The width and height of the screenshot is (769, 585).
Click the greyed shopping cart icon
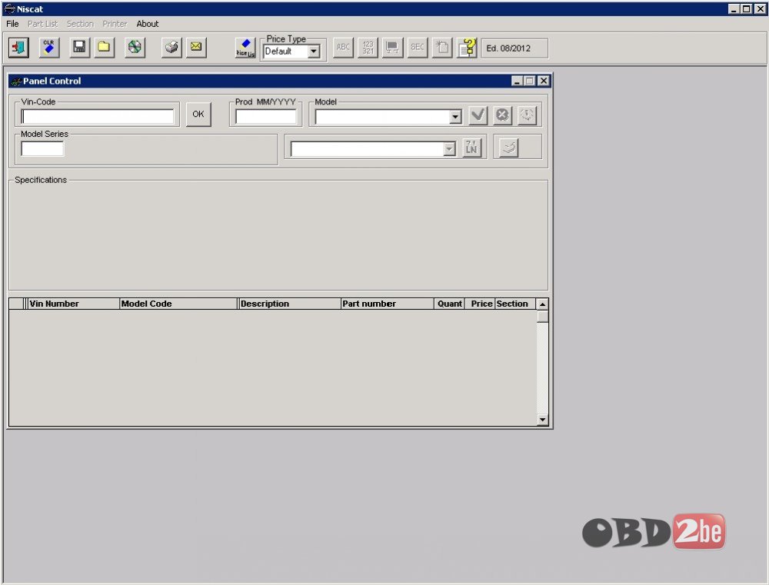tap(392, 48)
